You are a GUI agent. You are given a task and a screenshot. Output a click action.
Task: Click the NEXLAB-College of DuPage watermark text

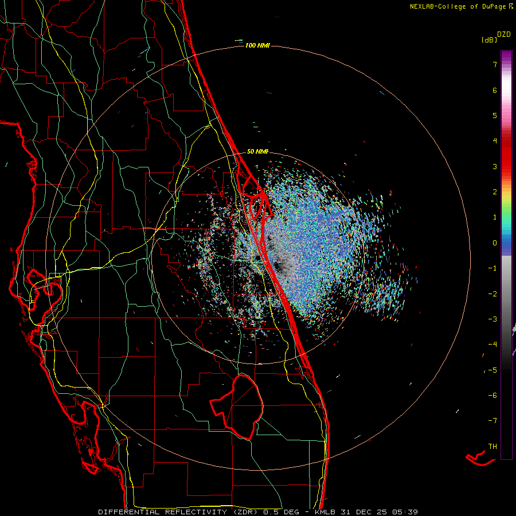tap(458, 6)
